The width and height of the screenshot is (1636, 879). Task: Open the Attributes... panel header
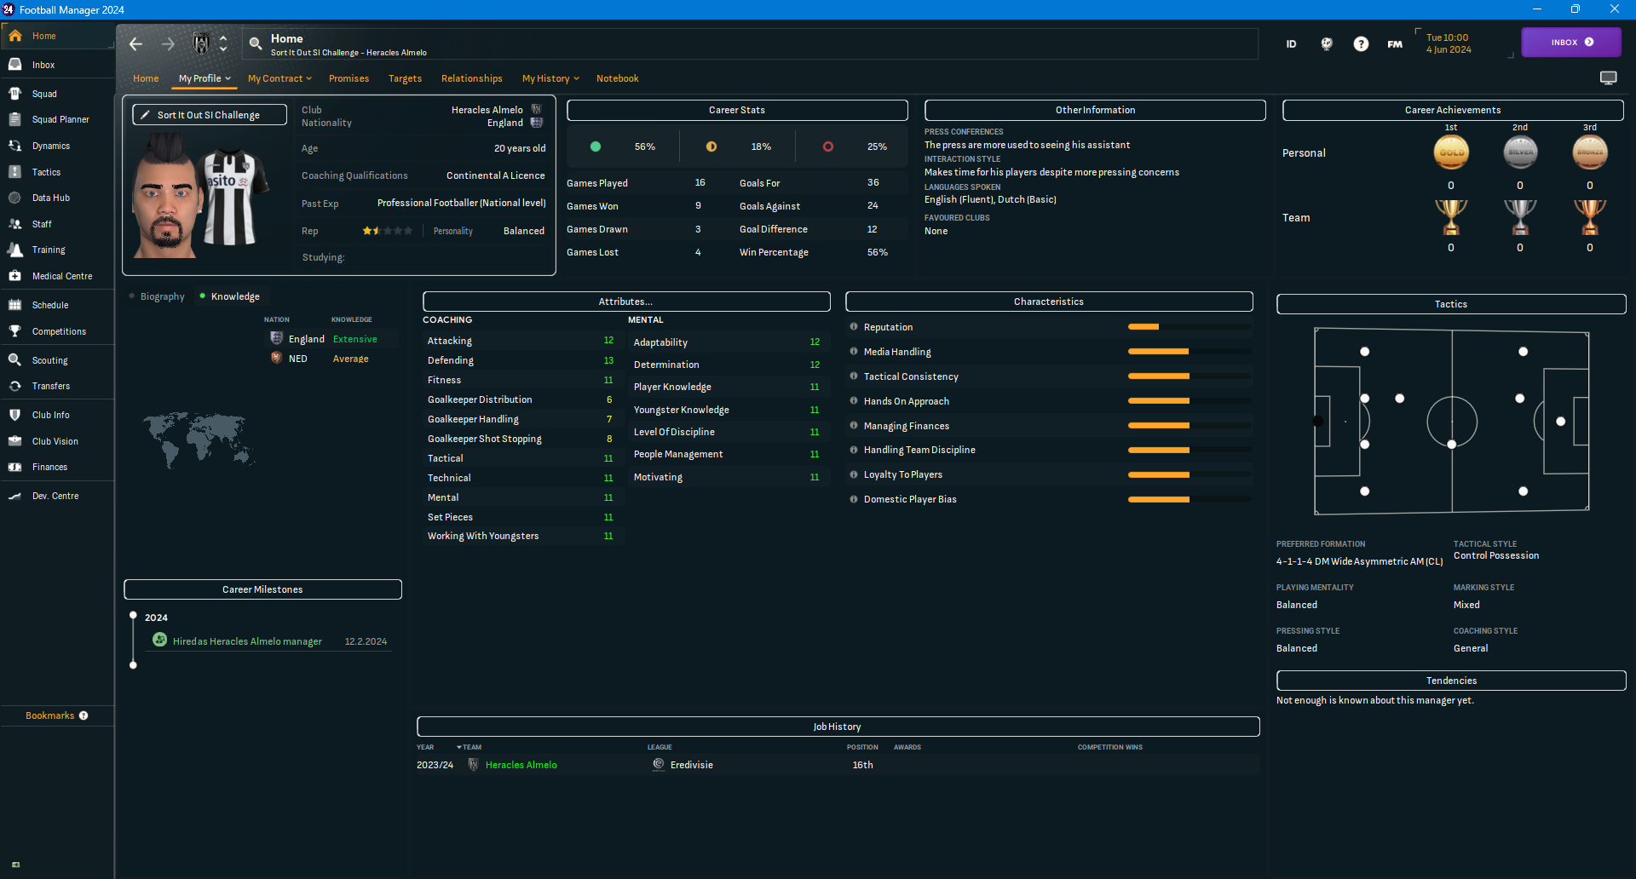point(626,302)
